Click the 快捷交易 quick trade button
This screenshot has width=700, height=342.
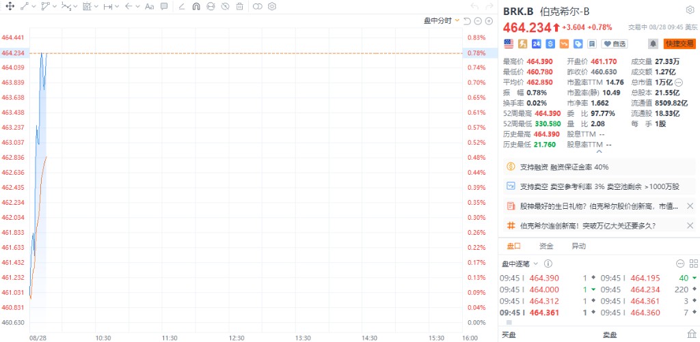pos(679,44)
